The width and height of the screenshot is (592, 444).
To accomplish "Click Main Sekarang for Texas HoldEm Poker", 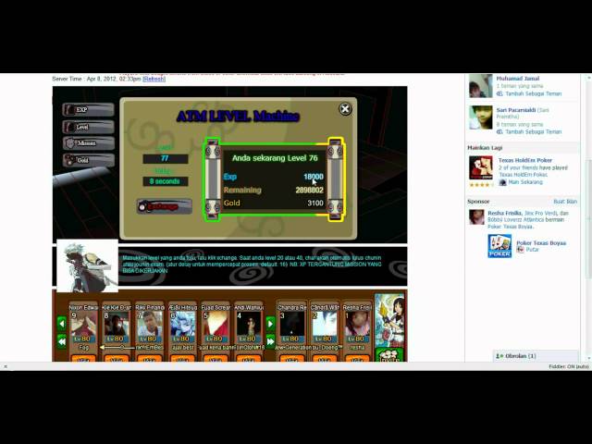I will coord(525,182).
